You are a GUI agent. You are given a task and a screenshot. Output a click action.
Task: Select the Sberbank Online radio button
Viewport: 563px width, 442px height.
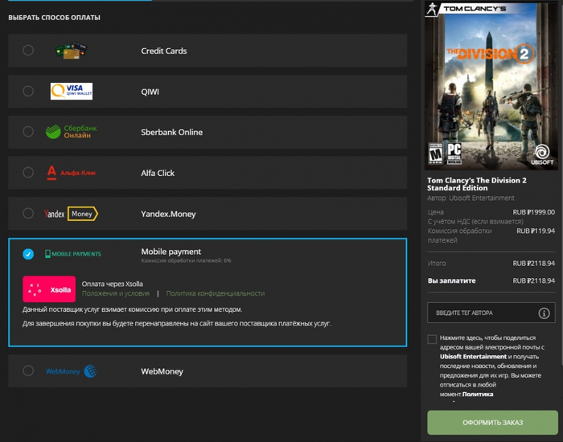pos(28,132)
